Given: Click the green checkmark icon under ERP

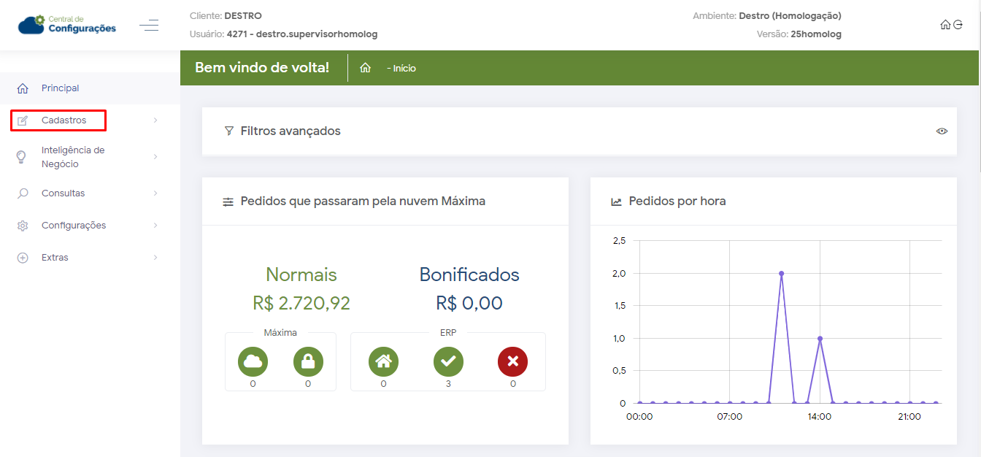Looking at the screenshot, I should coord(448,361).
